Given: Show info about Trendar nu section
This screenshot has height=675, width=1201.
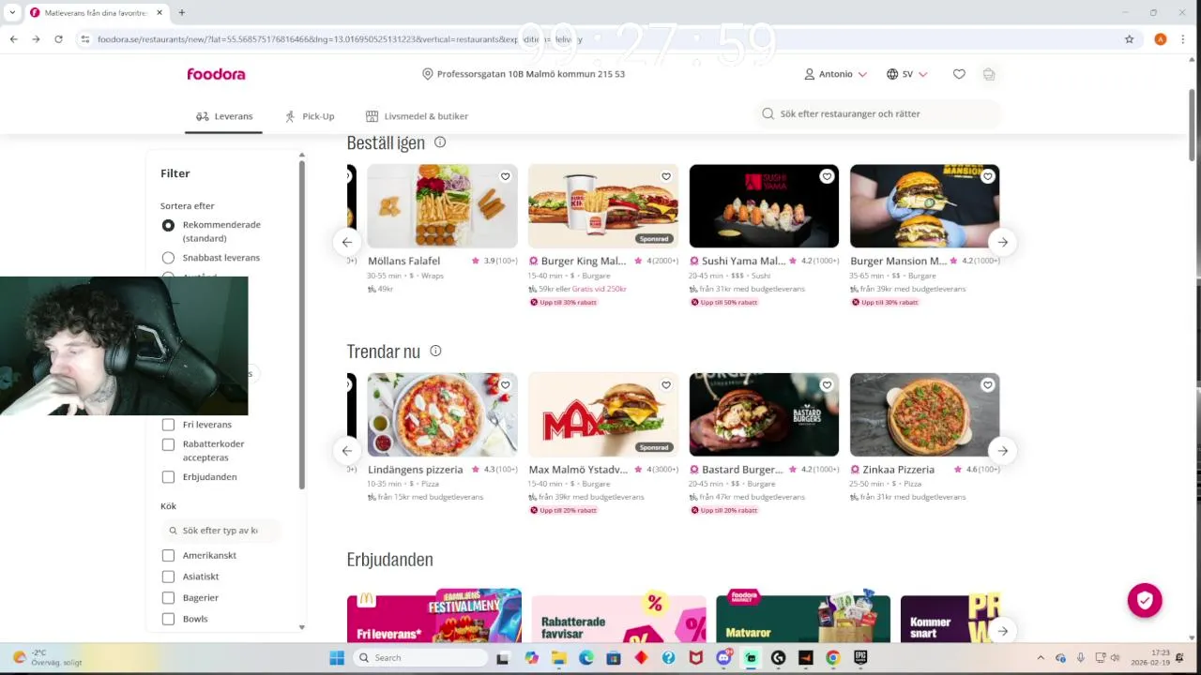Looking at the screenshot, I should [x=435, y=351].
